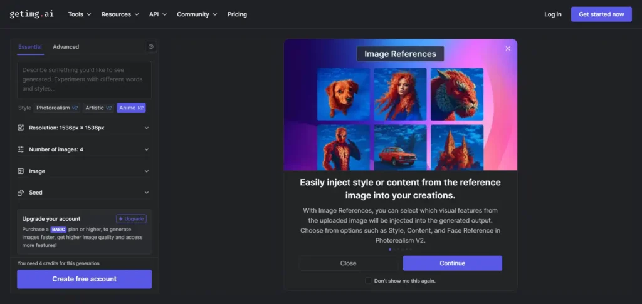
Task: Select the Photorealism V2 style
Action: click(56, 108)
